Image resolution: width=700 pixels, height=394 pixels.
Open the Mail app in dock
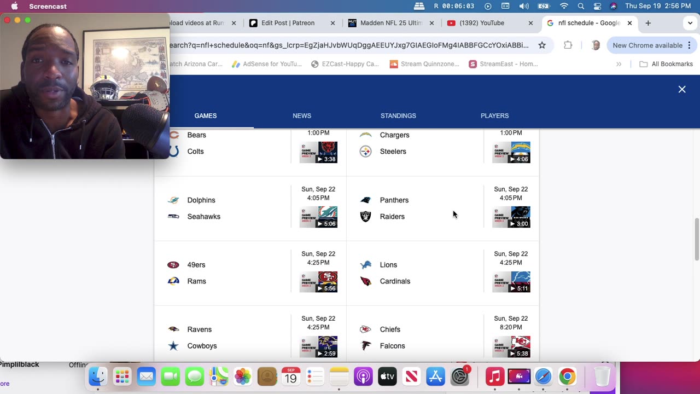147,376
